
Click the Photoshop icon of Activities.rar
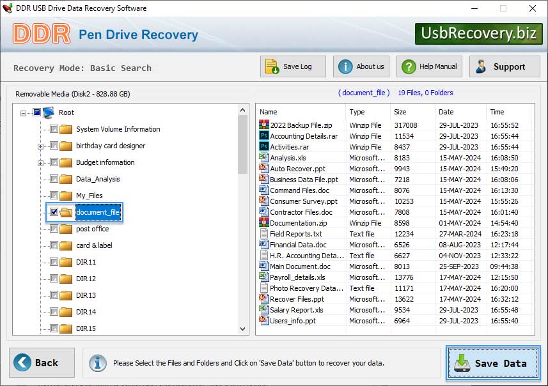pos(264,146)
